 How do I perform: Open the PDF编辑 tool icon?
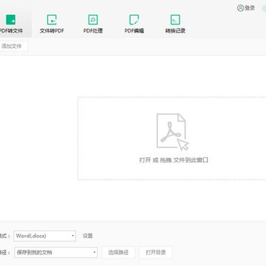click(134, 20)
